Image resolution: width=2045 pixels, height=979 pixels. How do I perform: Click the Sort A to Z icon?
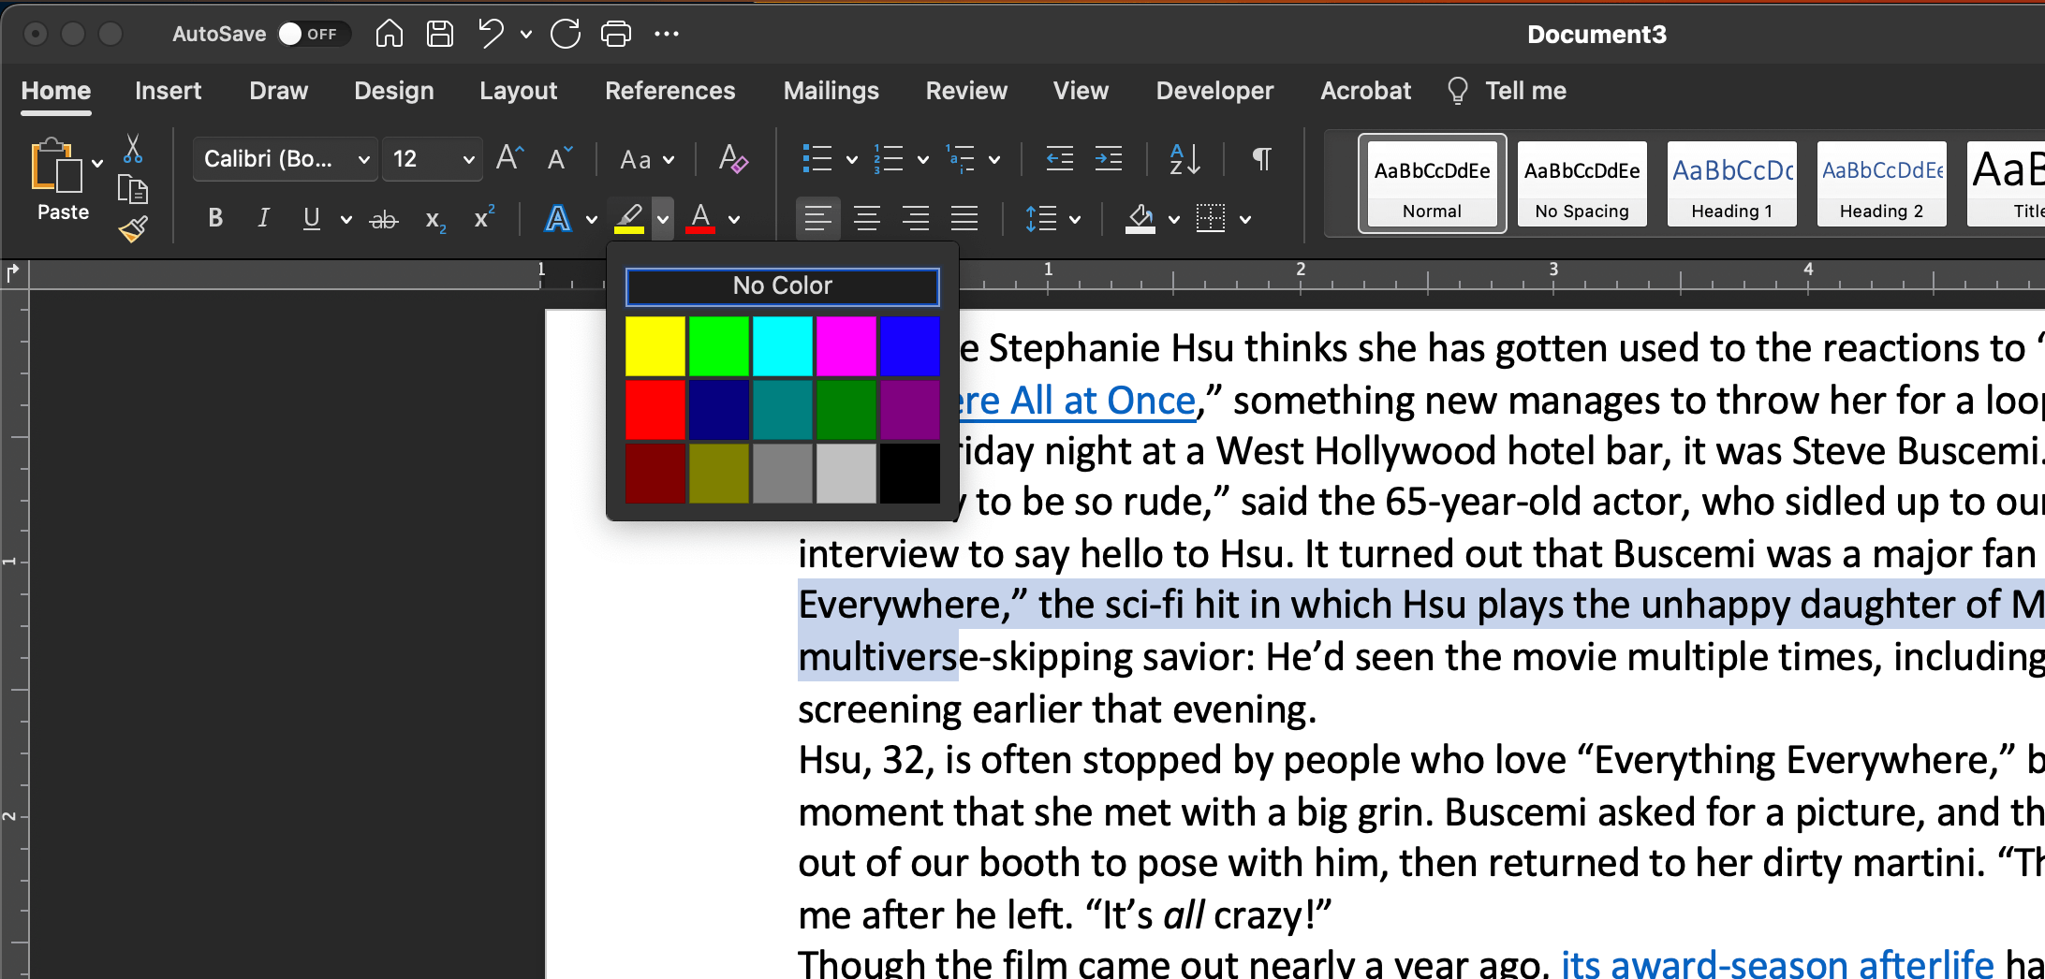click(x=1184, y=159)
